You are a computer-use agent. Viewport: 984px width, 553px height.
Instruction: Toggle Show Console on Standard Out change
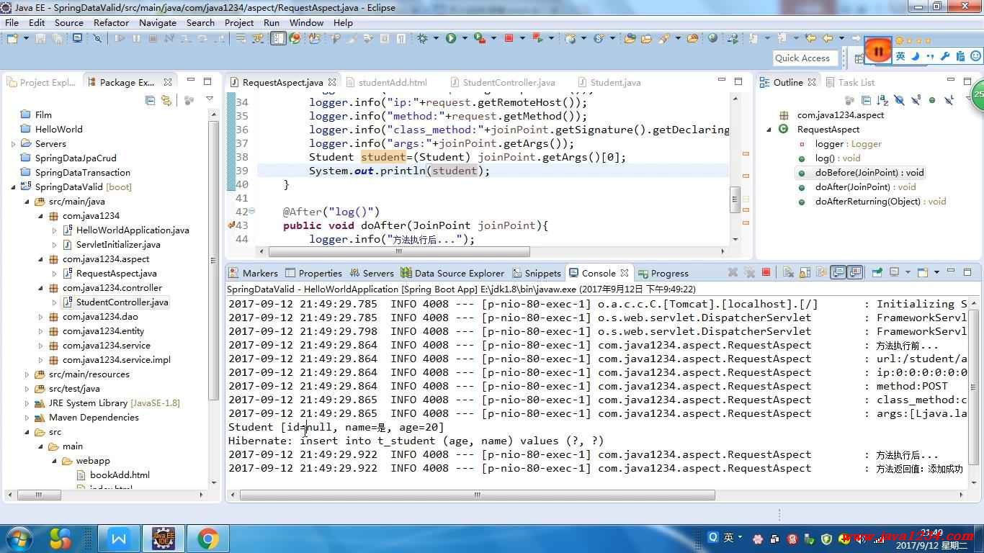point(838,272)
